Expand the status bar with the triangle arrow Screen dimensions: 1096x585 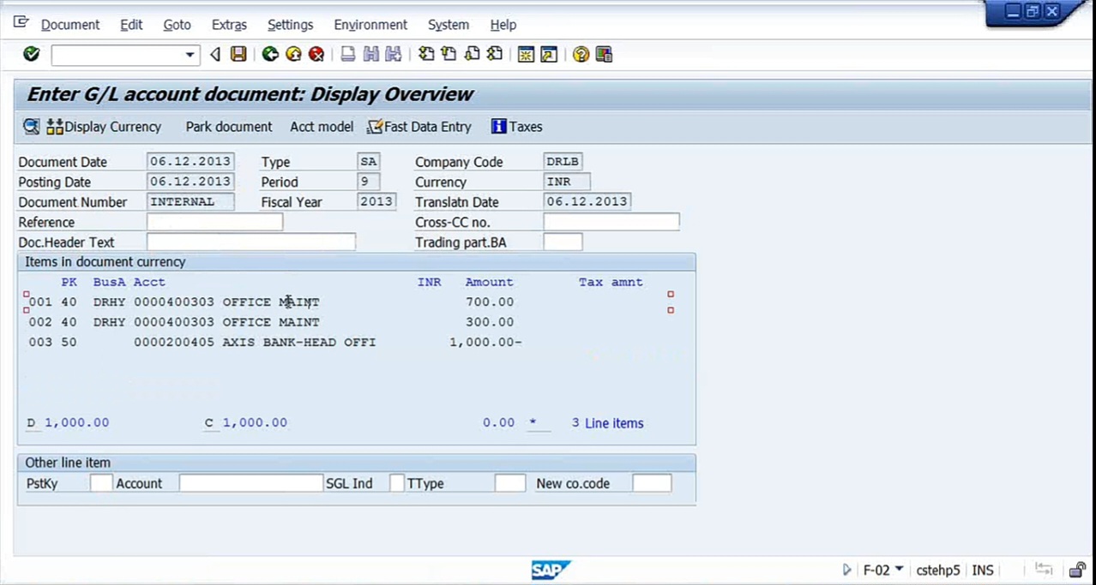point(846,570)
